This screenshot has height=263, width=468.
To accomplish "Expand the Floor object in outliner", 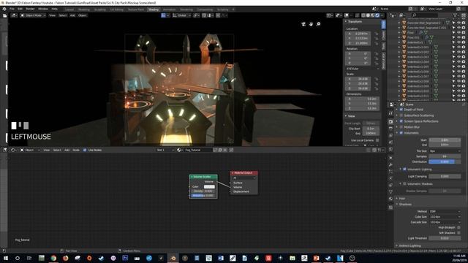I will click(x=399, y=32).
